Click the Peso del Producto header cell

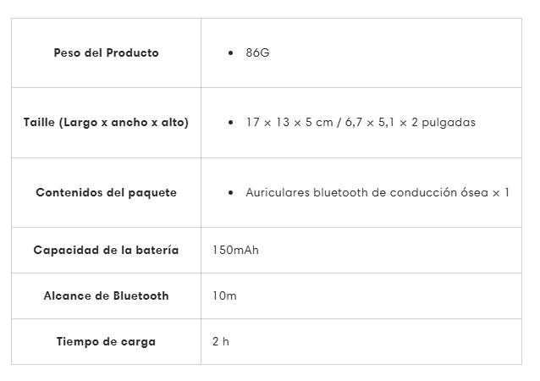[x=106, y=53]
